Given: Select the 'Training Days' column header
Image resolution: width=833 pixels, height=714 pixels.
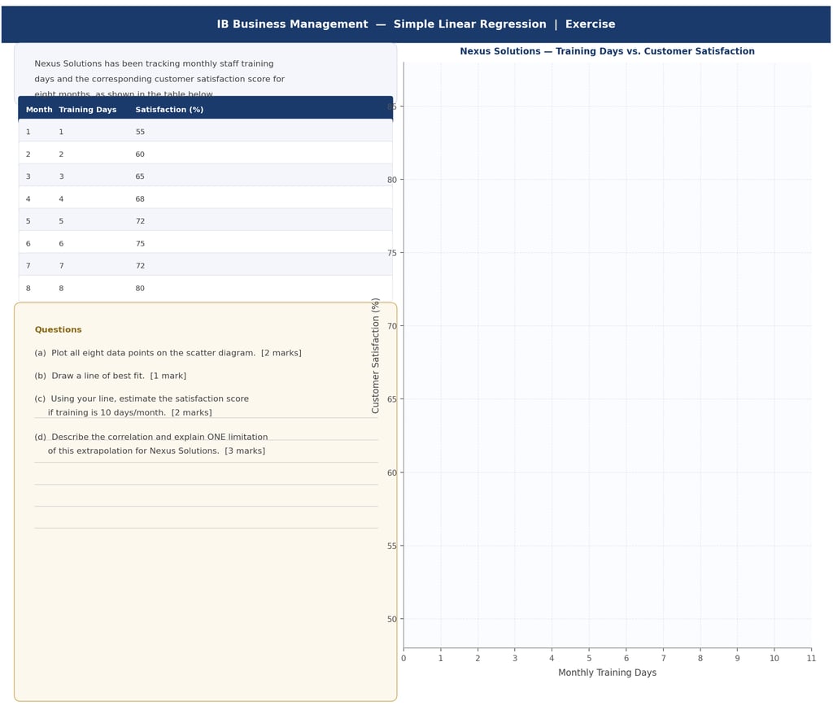Looking at the screenshot, I should (x=88, y=110).
